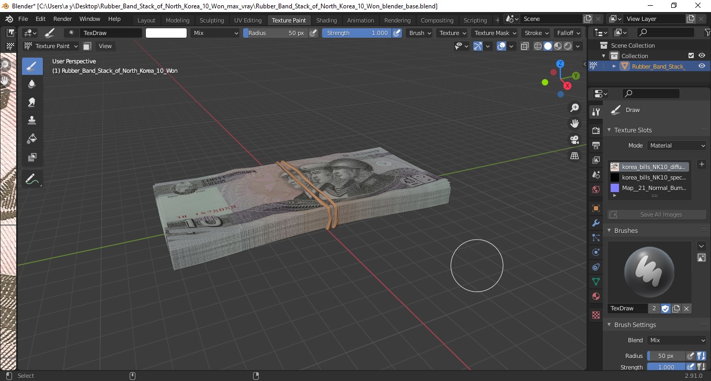Viewport: 711px width, 381px height.
Task: Open the Texture Mask popover
Action: [495, 33]
